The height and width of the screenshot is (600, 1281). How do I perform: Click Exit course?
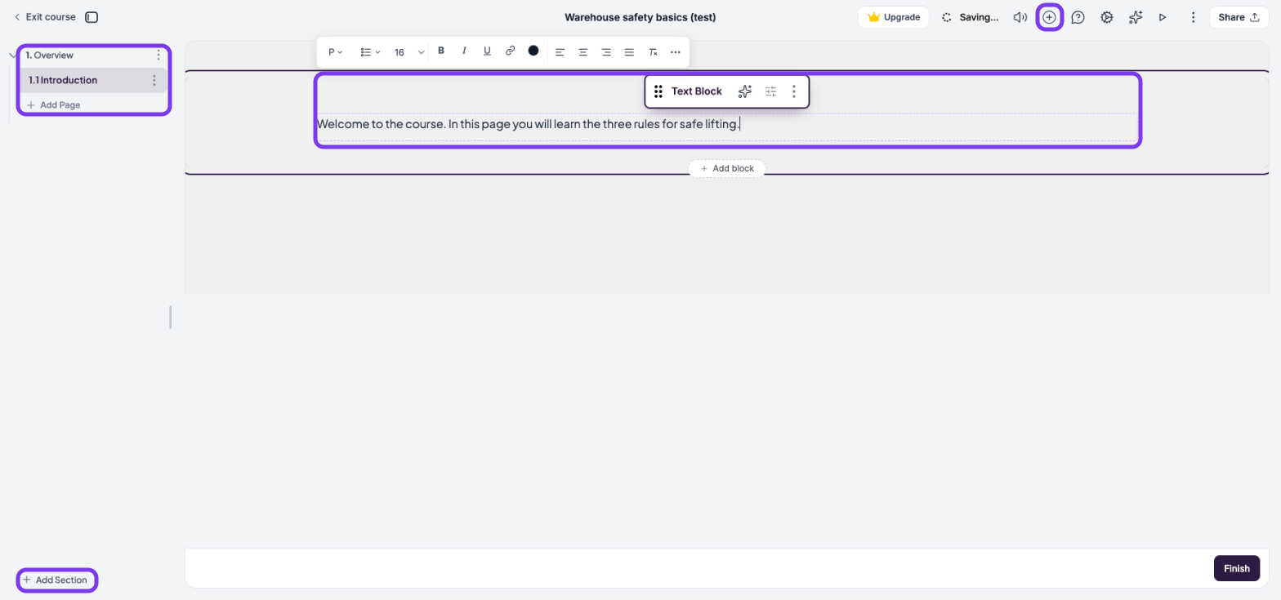[x=45, y=17]
